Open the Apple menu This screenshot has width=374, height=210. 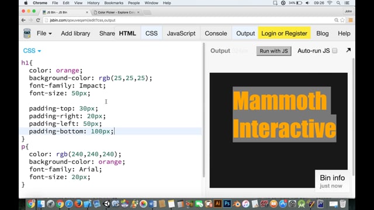point(26,3)
